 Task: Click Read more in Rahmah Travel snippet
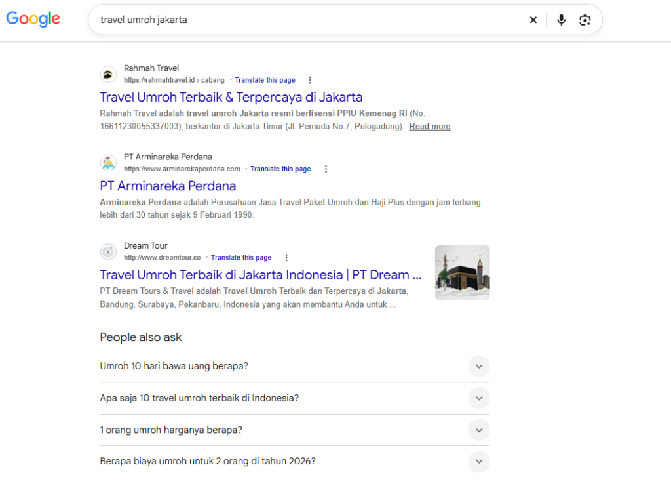(x=430, y=127)
